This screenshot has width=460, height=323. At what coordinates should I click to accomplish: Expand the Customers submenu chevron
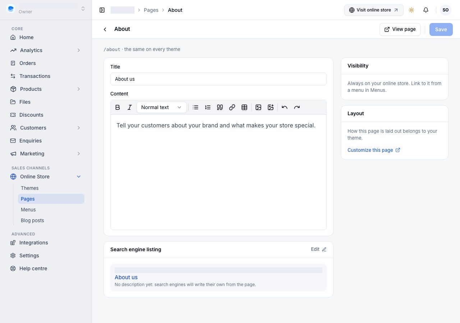(79, 128)
